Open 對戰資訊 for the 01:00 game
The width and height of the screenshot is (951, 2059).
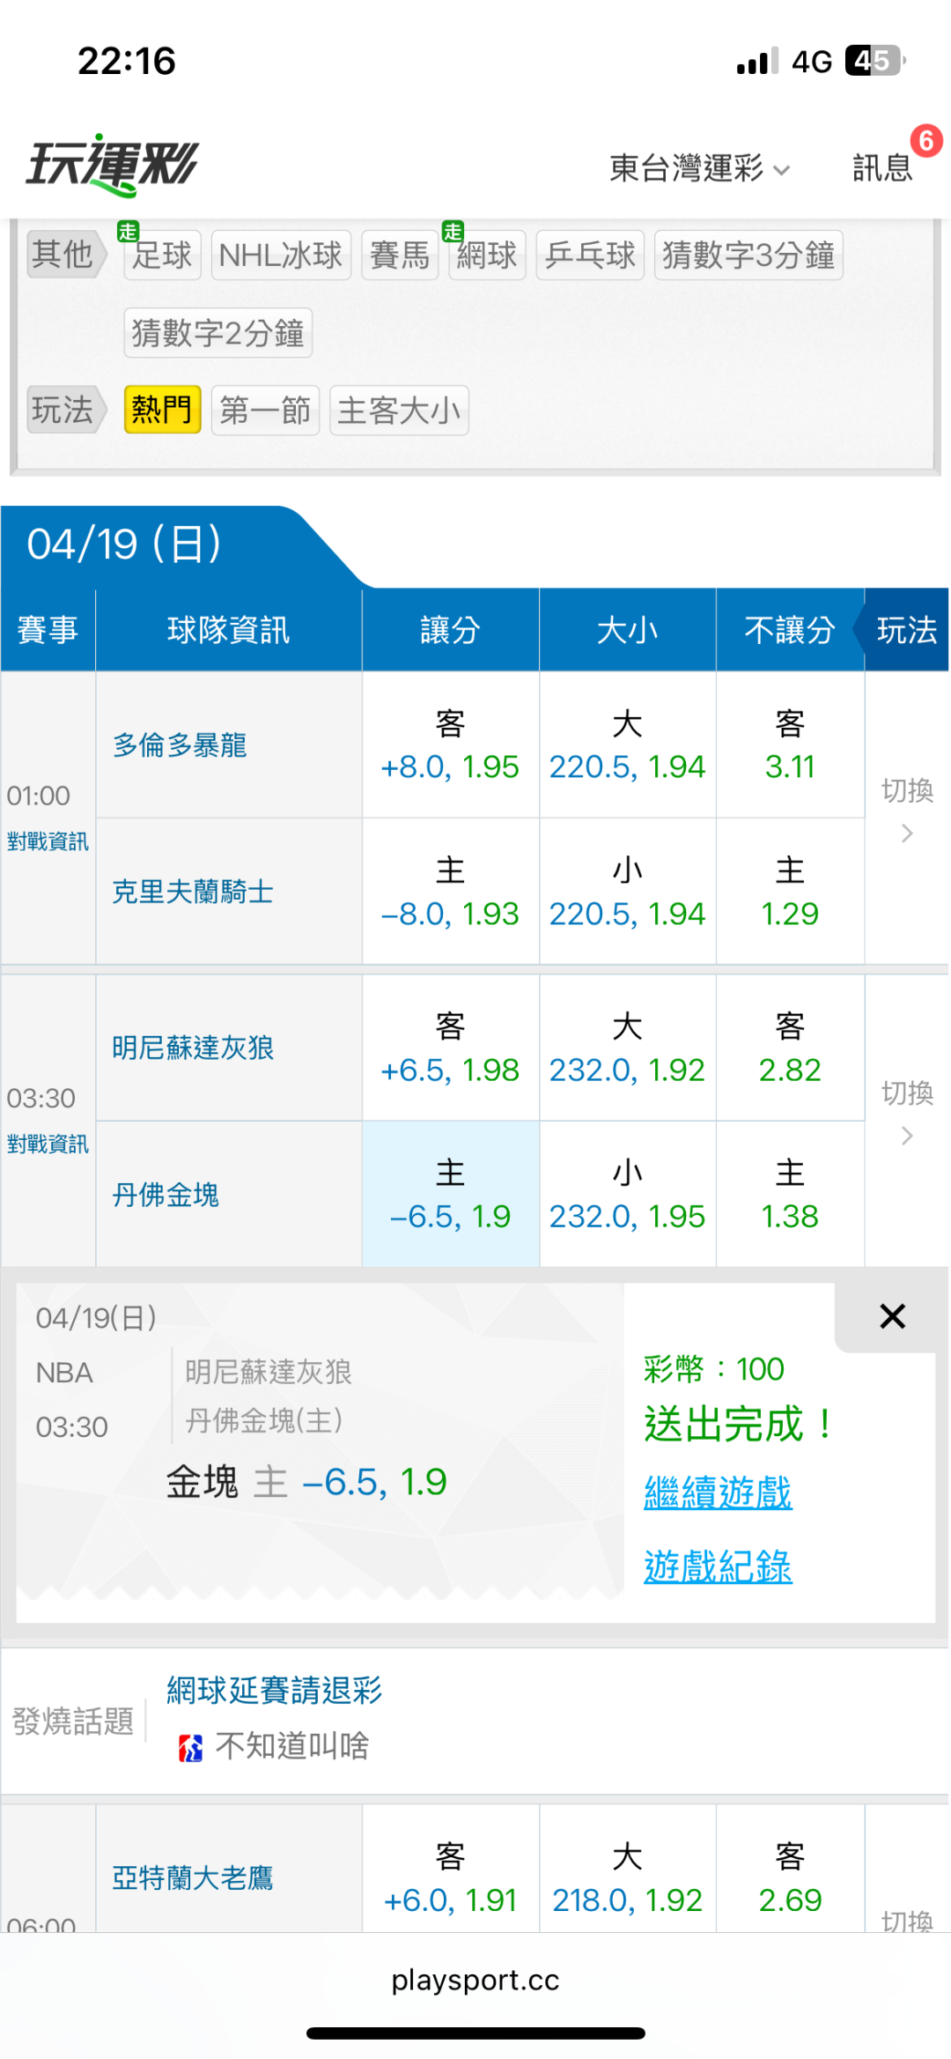(48, 841)
